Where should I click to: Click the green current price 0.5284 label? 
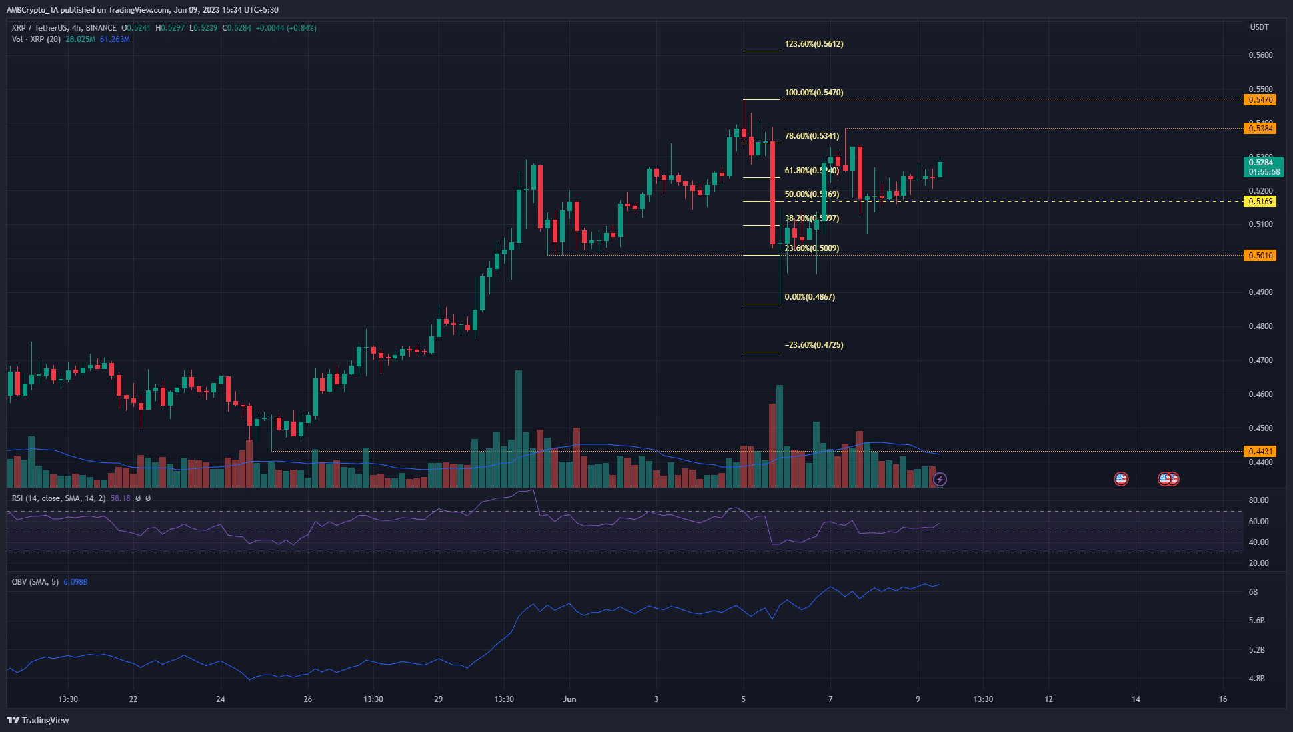[x=1263, y=167]
